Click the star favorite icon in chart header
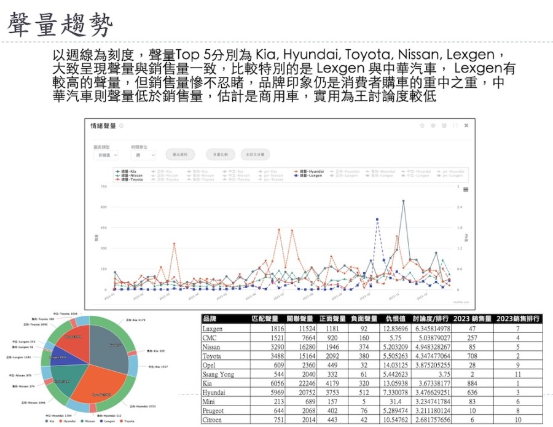This screenshot has width=553, height=427. pyautogui.click(x=422, y=125)
